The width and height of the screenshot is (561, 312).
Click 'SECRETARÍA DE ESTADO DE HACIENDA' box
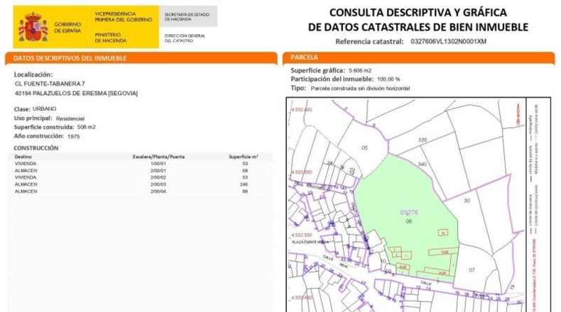188,16
